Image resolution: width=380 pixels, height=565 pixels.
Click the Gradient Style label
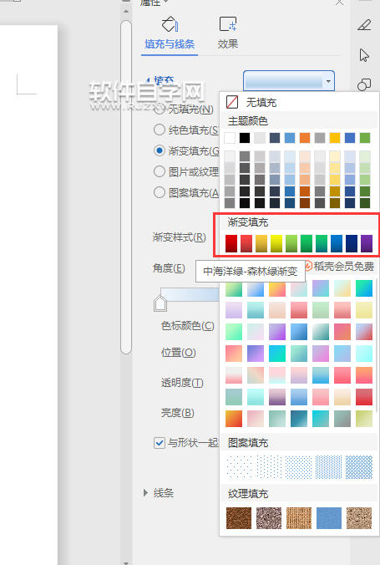[x=180, y=237]
